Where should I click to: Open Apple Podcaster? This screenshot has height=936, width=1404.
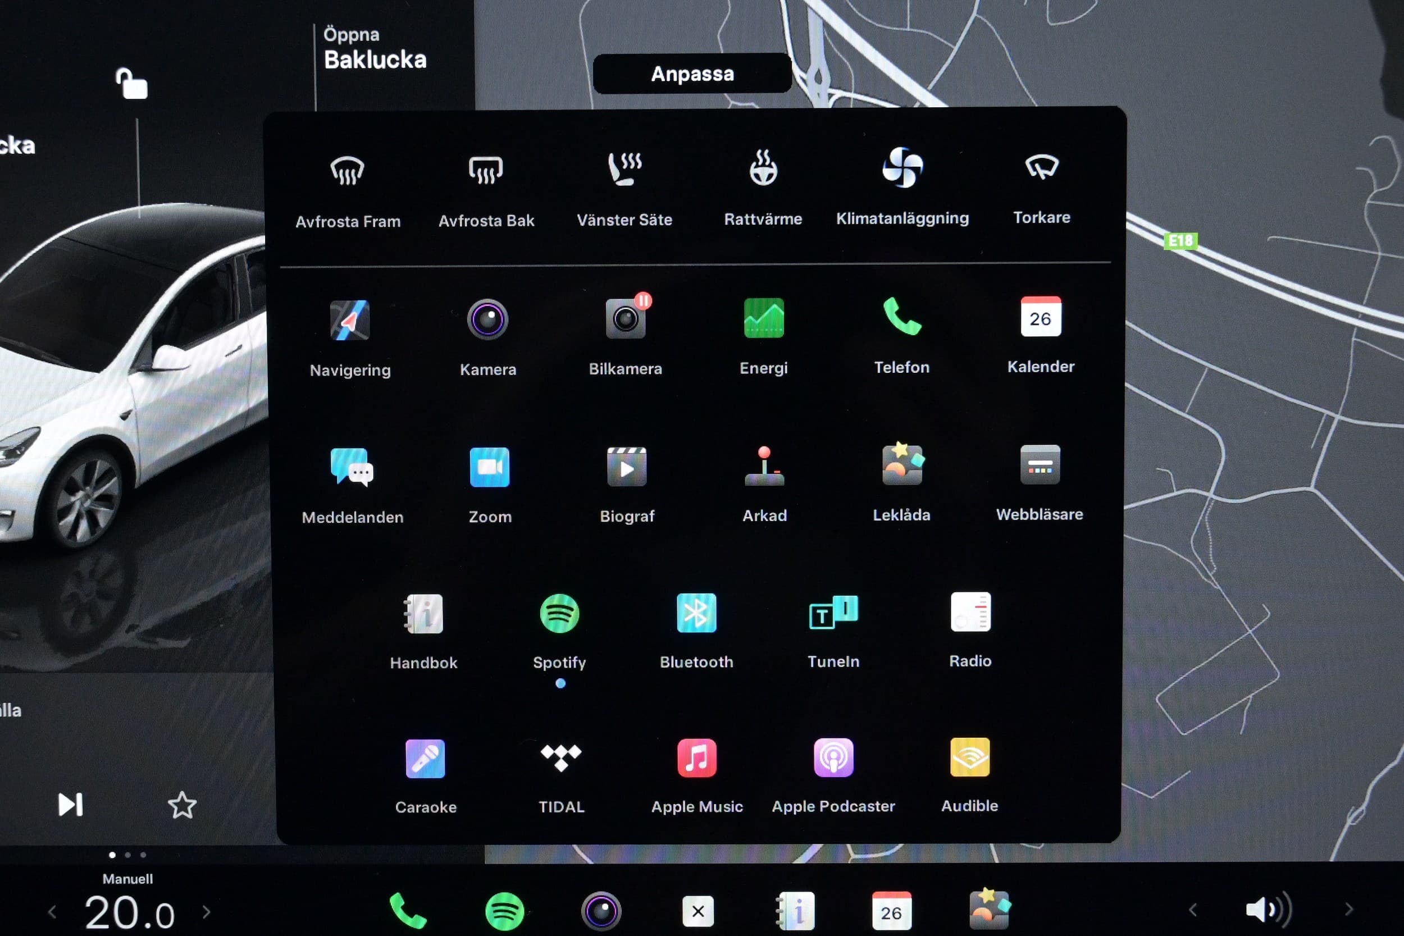tap(833, 757)
